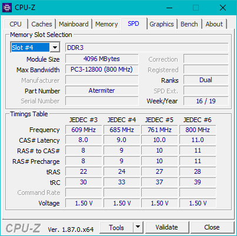Click the Ver. 1.87.0.x64 version text
Screen dimensions: 237x236
click(x=71, y=230)
